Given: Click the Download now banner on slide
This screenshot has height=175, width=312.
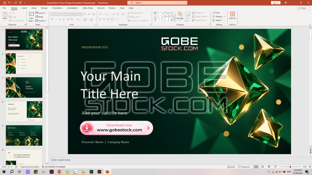Looking at the screenshot, I should 116,128.
